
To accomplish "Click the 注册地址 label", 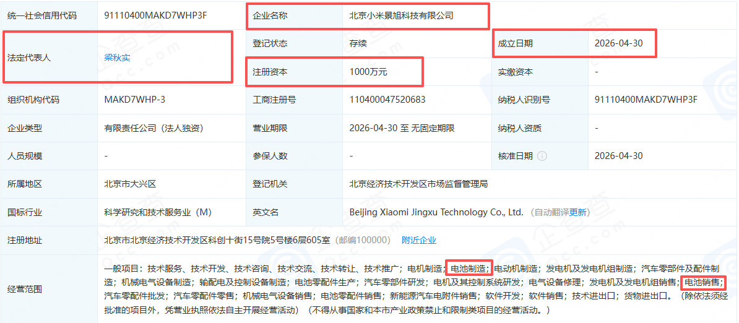I will pyautogui.click(x=25, y=240).
